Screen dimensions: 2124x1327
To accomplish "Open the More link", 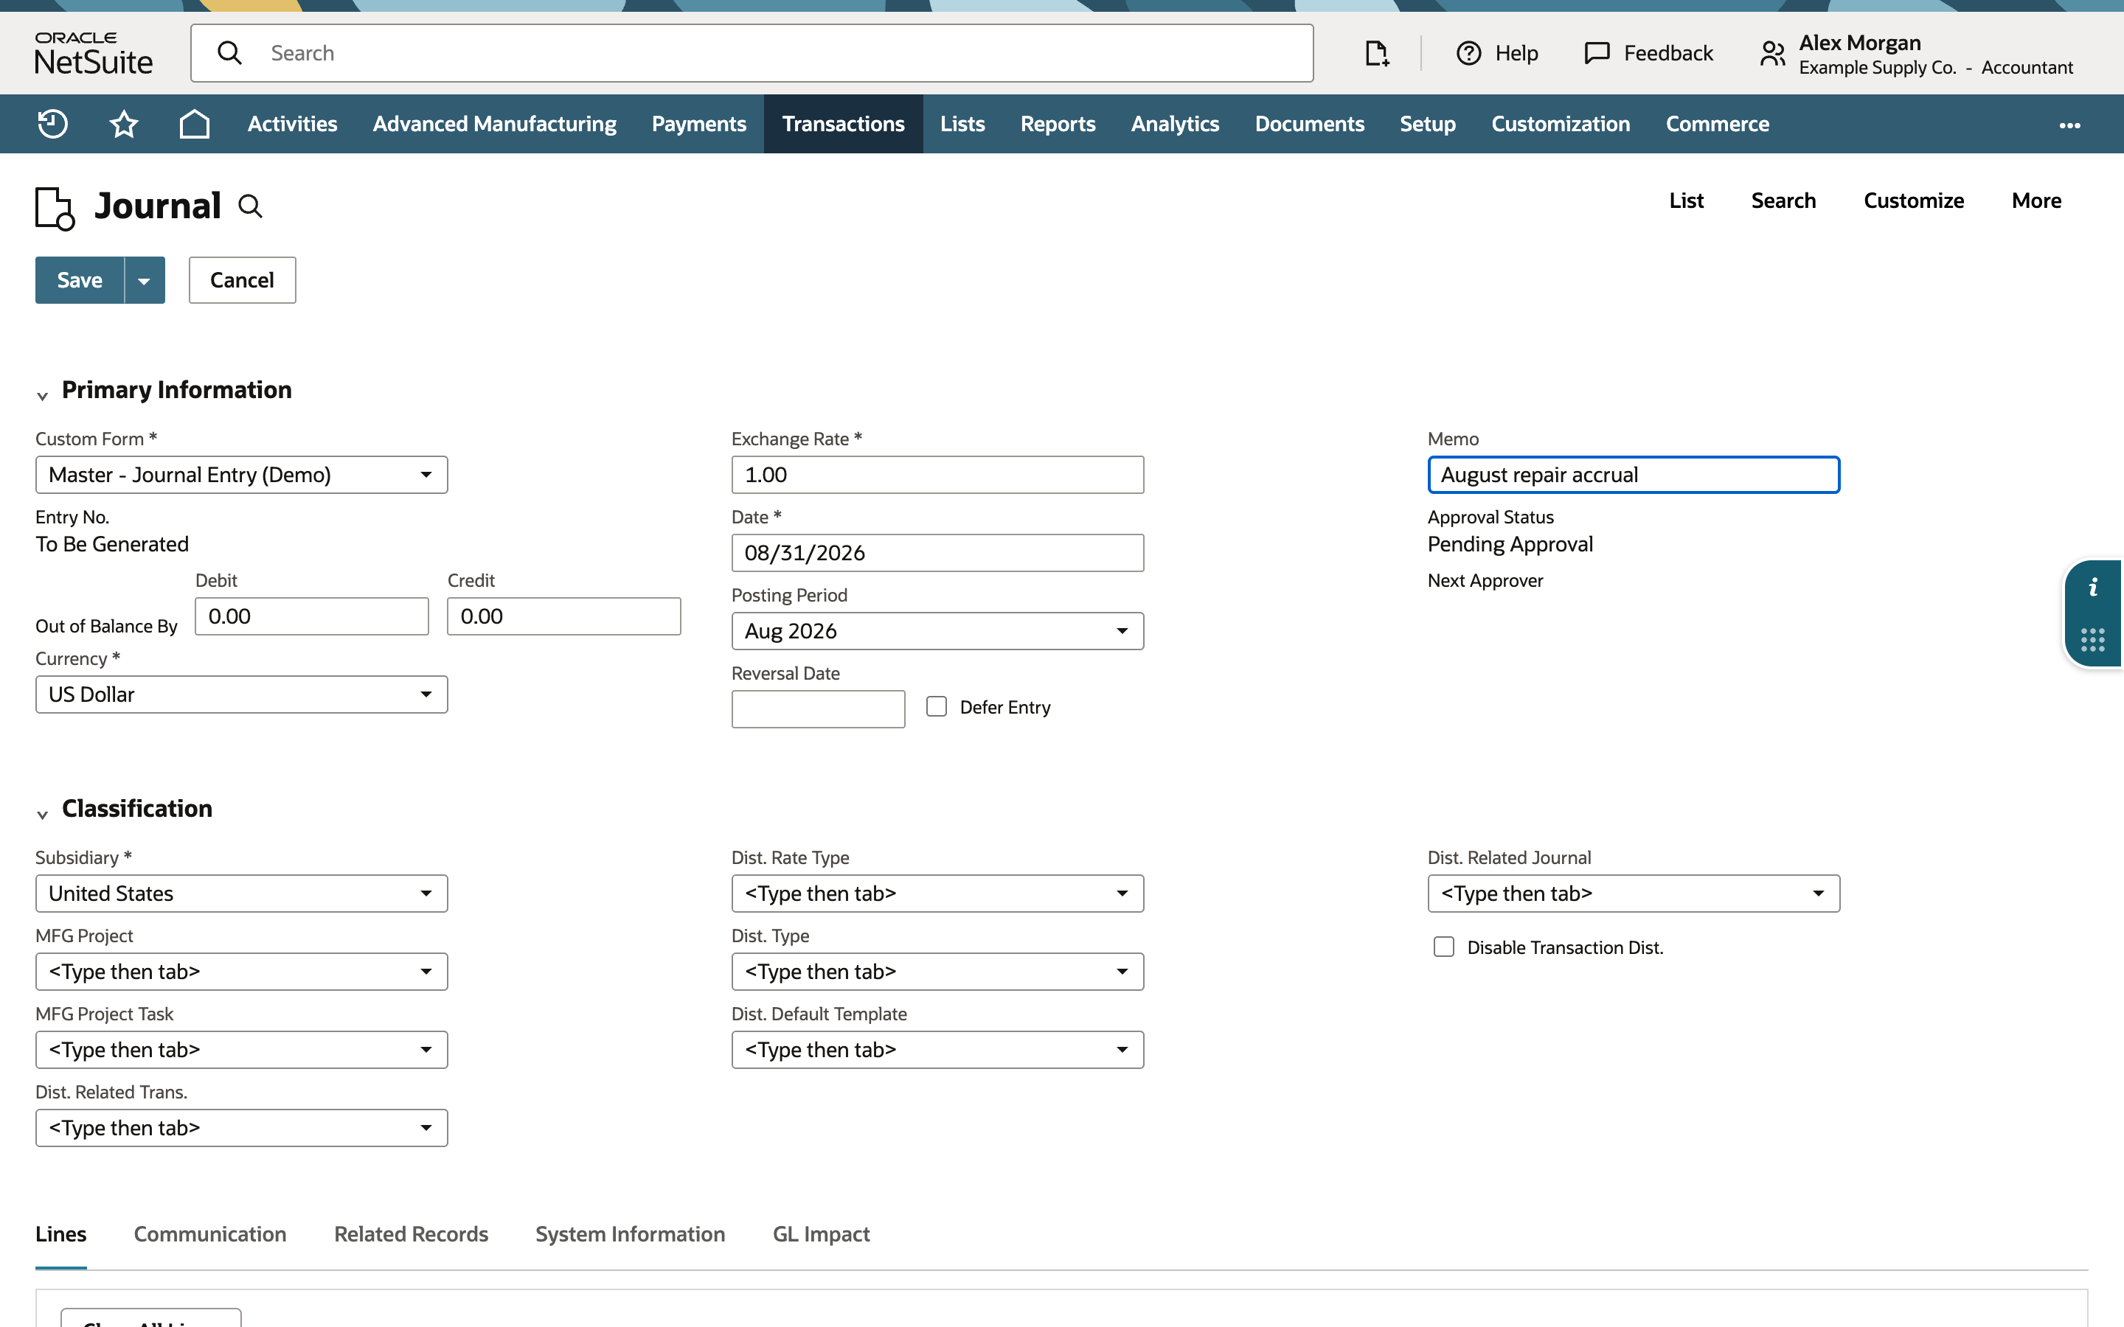I will click(2036, 200).
